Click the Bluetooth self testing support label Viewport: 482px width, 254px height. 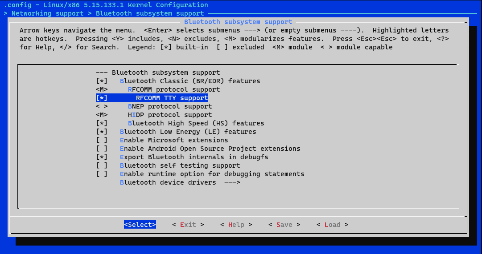coord(180,165)
